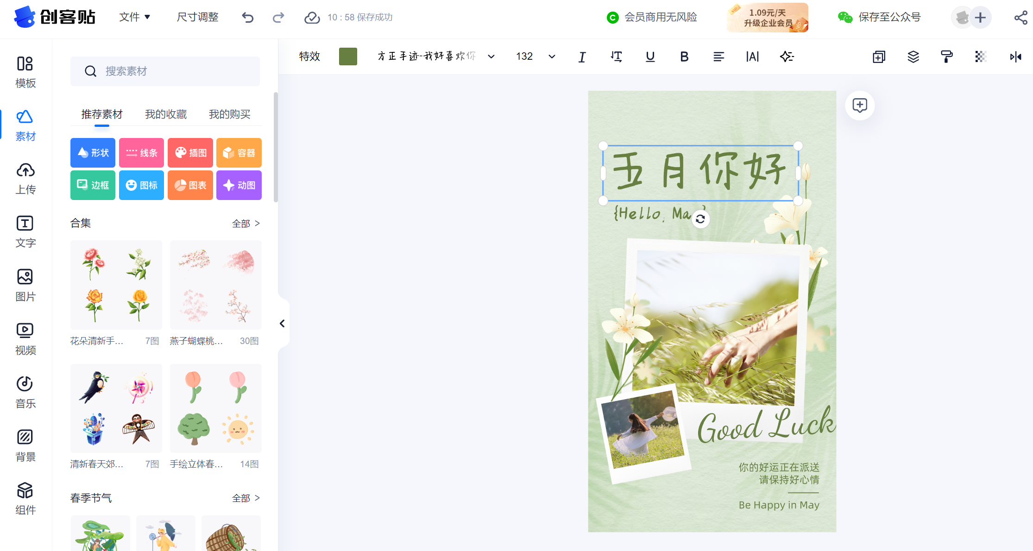Open the 组件 components sidebar panel
This screenshot has width=1033, height=551.
[x=25, y=499]
